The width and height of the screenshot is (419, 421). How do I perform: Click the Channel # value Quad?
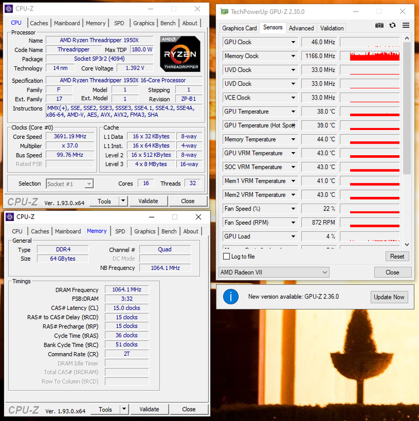click(165, 249)
